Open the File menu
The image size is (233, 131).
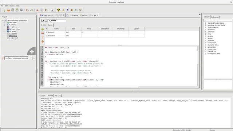tap(2, 6)
